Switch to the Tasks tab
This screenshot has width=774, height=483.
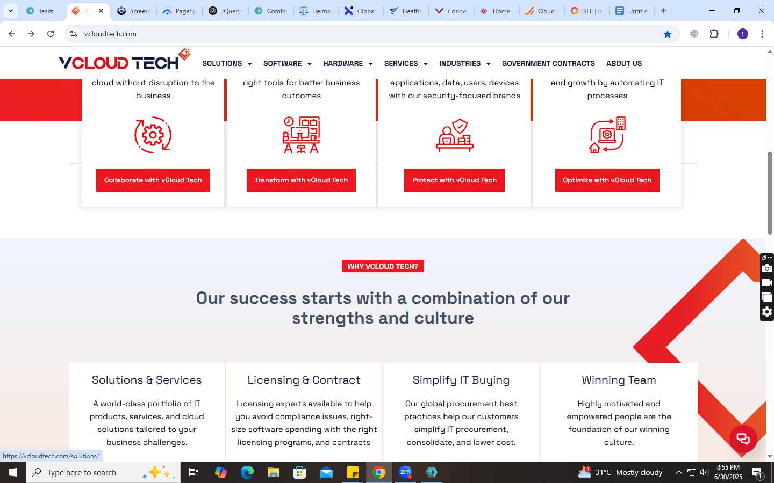click(42, 11)
